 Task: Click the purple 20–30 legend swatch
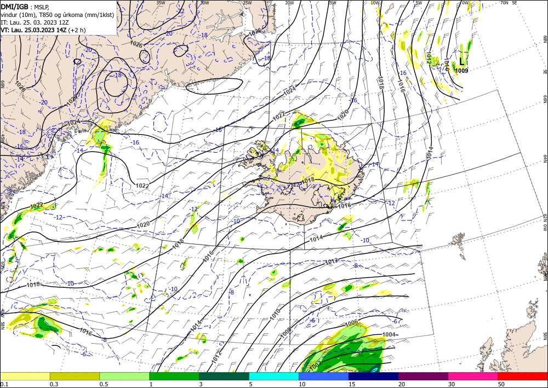(x=423, y=376)
